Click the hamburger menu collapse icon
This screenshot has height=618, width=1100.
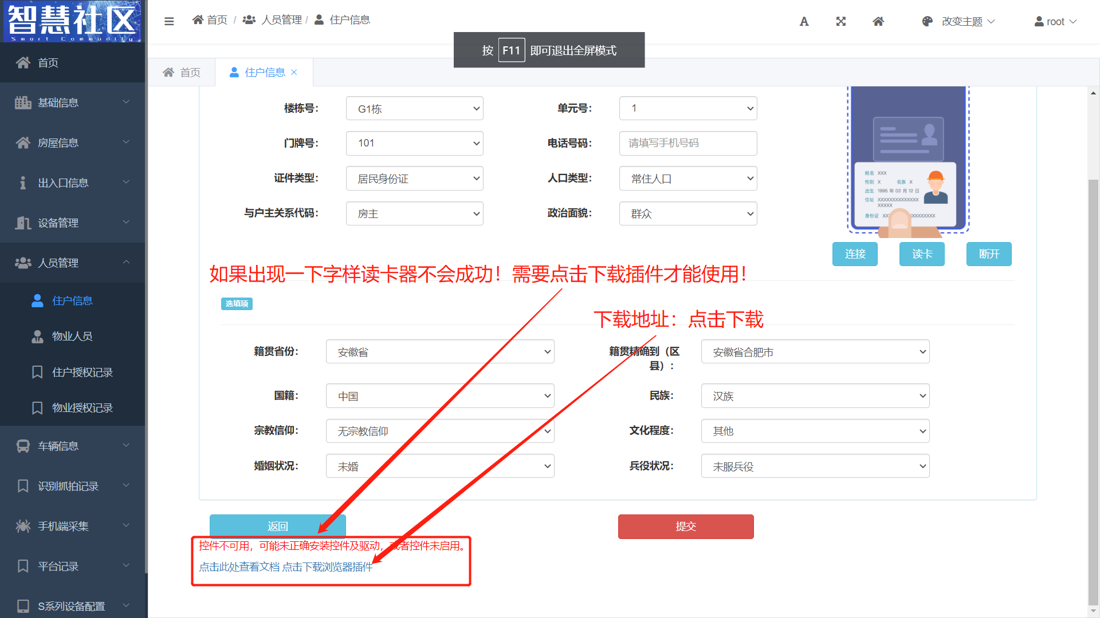point(169,21)
